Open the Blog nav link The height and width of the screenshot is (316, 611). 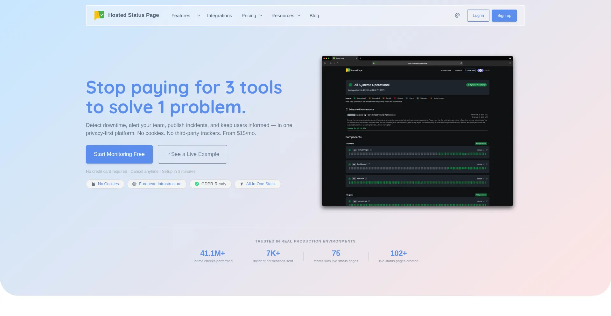(x=314, y=16)
